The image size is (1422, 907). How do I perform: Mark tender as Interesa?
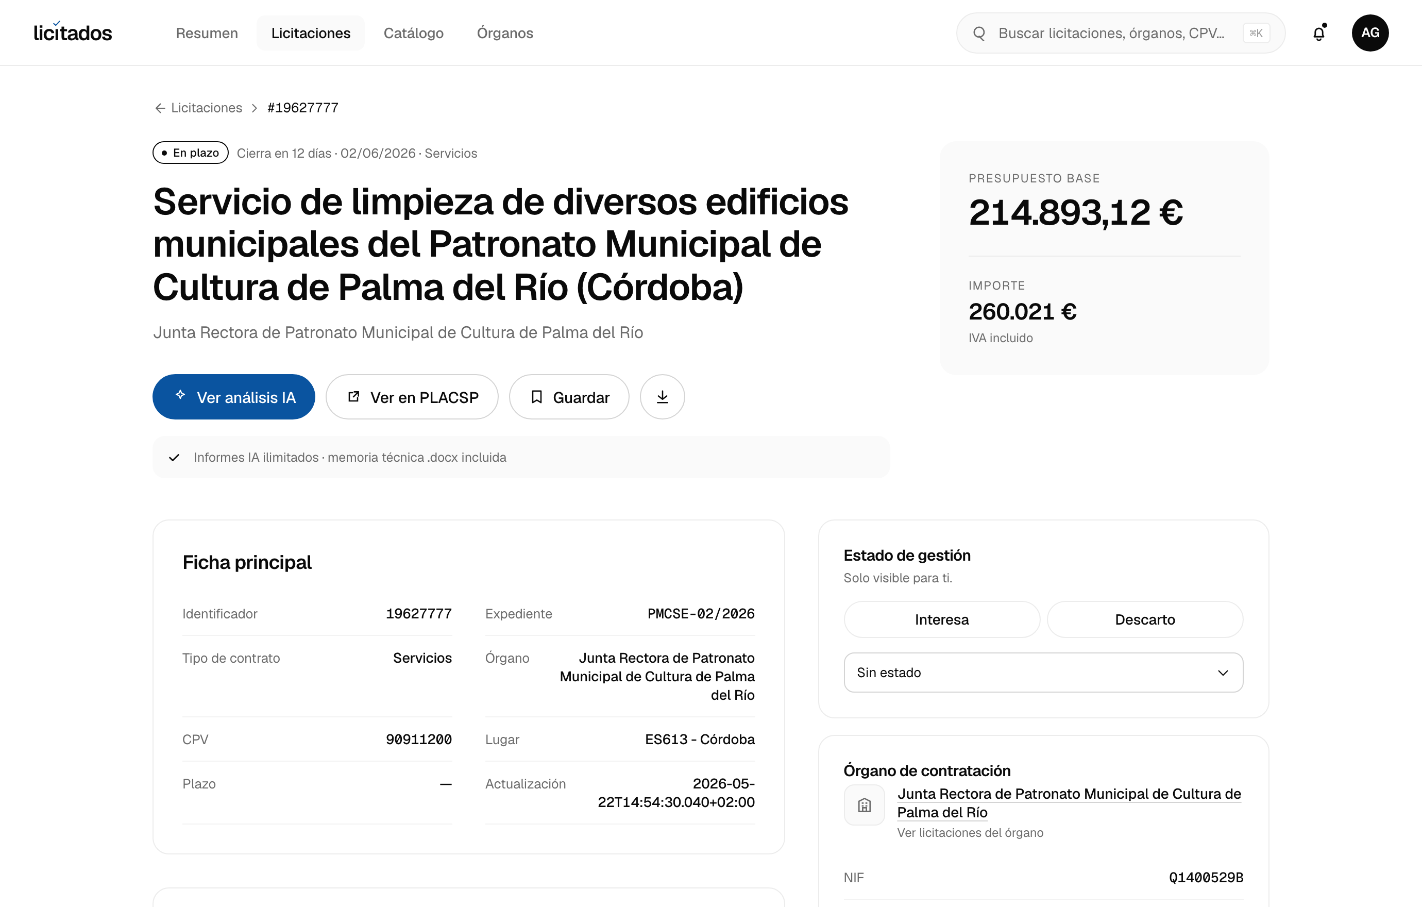(942, 619)
